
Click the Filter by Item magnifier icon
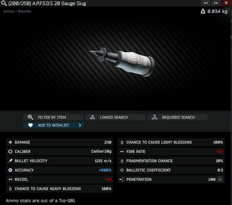coord(30,117)
